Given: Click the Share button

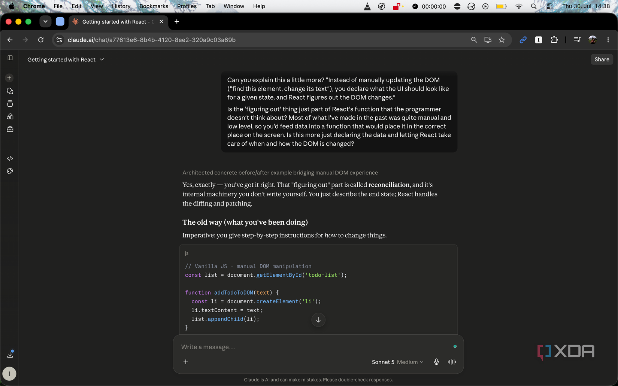Looking at the screenshot, I should click(x=602, y=59).
